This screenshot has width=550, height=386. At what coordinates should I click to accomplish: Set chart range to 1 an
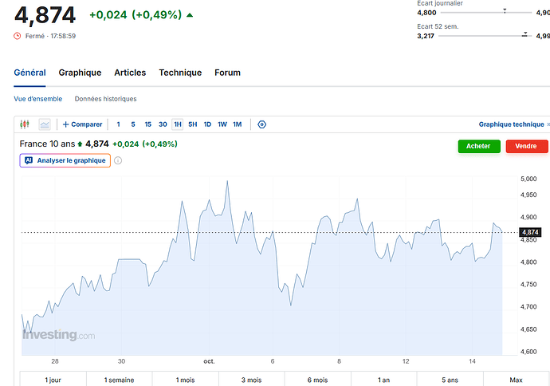(x=383, y=380)
